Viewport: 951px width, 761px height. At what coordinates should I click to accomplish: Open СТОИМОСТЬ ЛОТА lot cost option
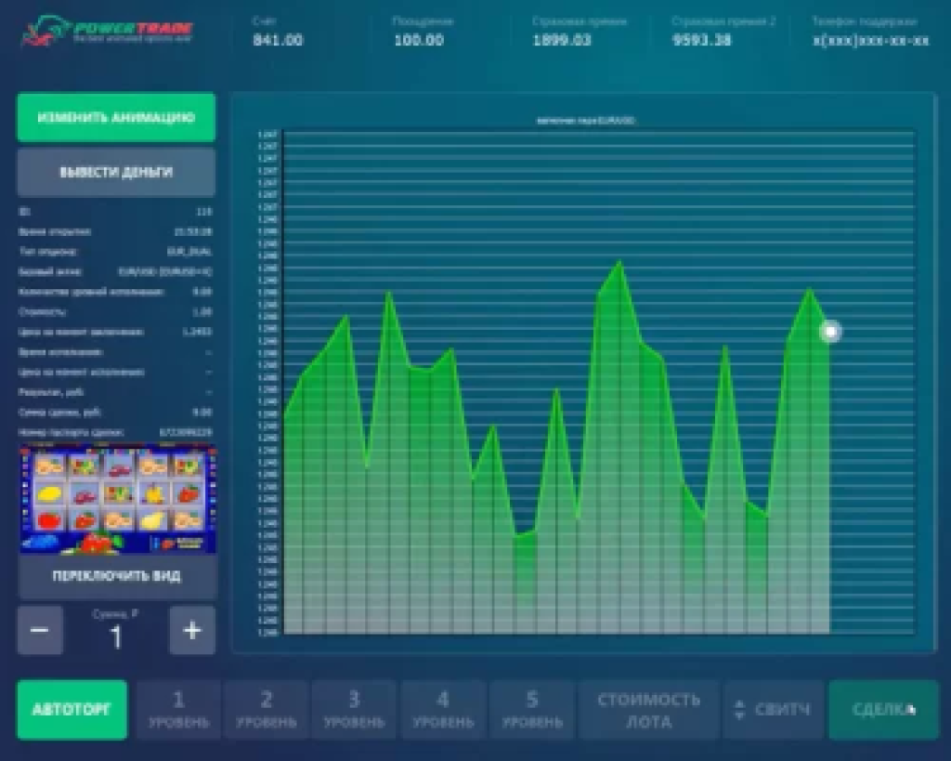coord(648,710)
